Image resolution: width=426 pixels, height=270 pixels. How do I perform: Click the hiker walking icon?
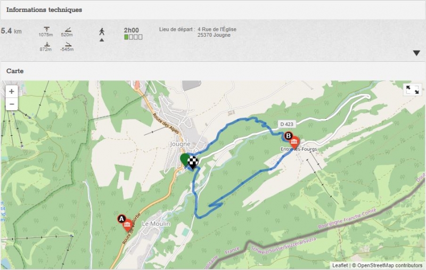[102, 31]
